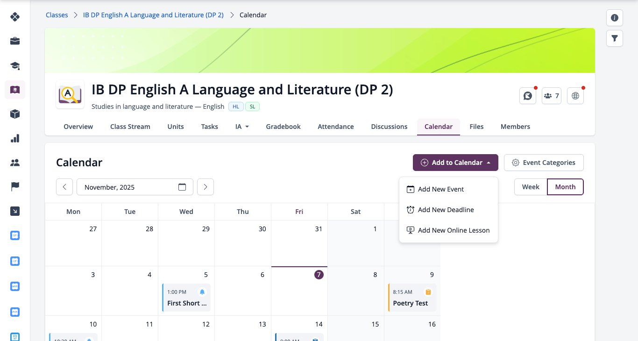
Task: Choose Add New Online Lesson
Action: click(448, 230)
